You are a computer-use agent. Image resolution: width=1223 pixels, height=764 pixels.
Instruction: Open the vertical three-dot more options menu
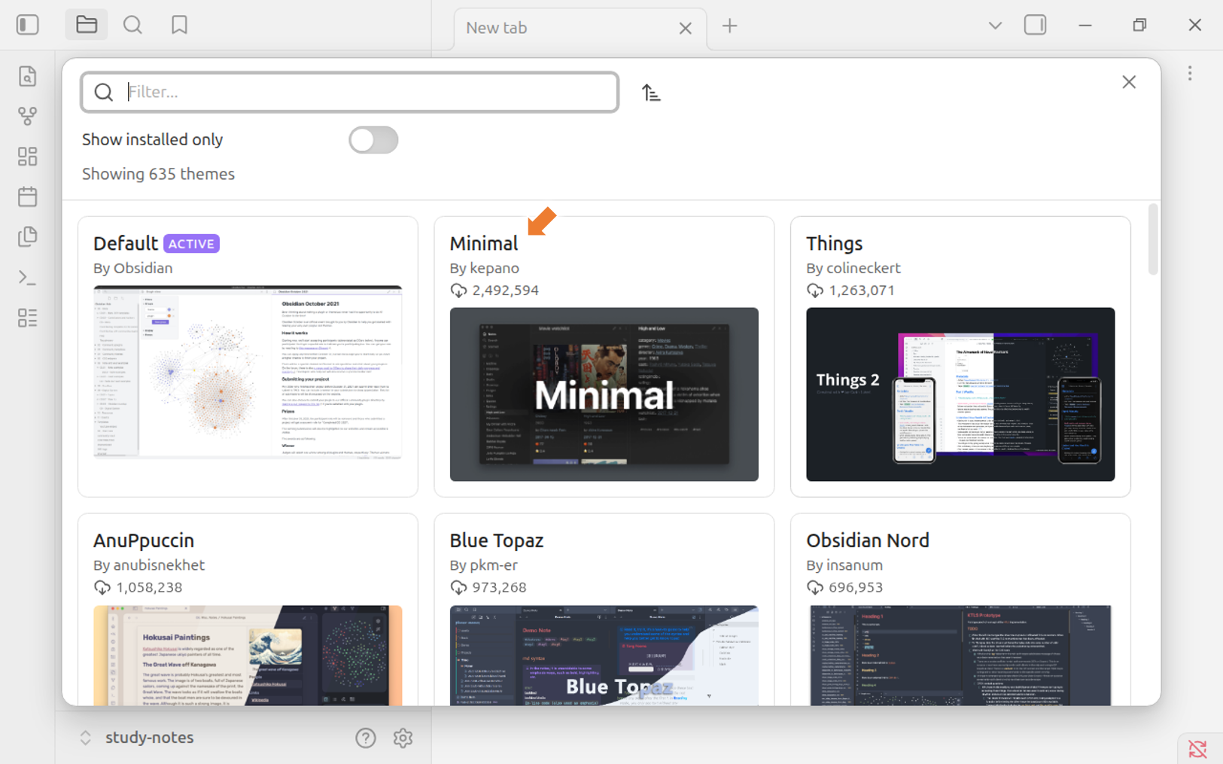pos(1190,73)
